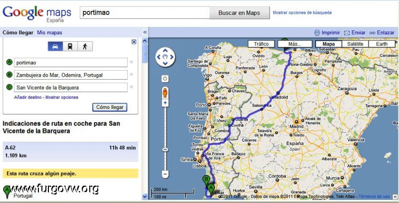
Task: Select the A-62 route summary
Action: pos(70,151)
